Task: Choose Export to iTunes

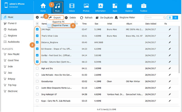Action: click(60, 25)
